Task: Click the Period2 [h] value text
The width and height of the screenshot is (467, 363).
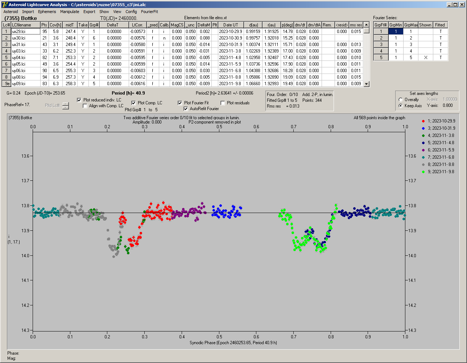Action: point(224,93)
